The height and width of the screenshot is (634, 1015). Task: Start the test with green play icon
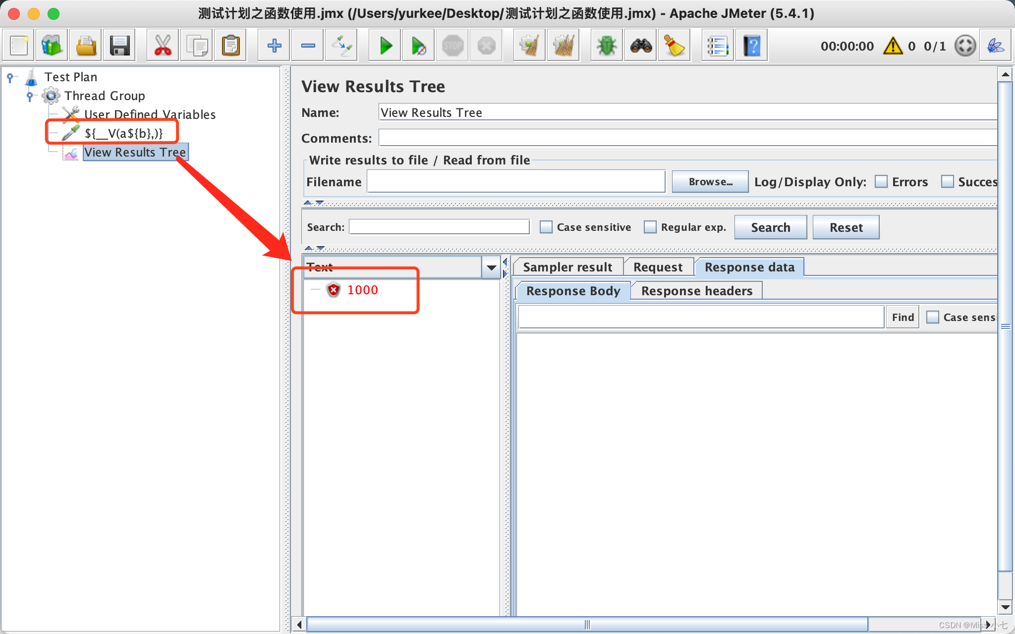click(385, 46)
